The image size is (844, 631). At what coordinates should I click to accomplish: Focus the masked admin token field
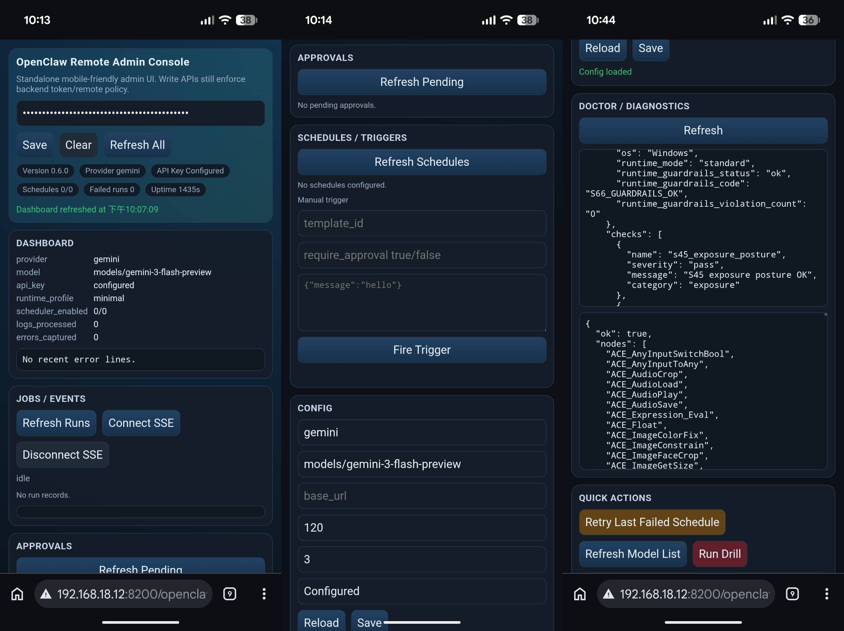tap(140, 113)
